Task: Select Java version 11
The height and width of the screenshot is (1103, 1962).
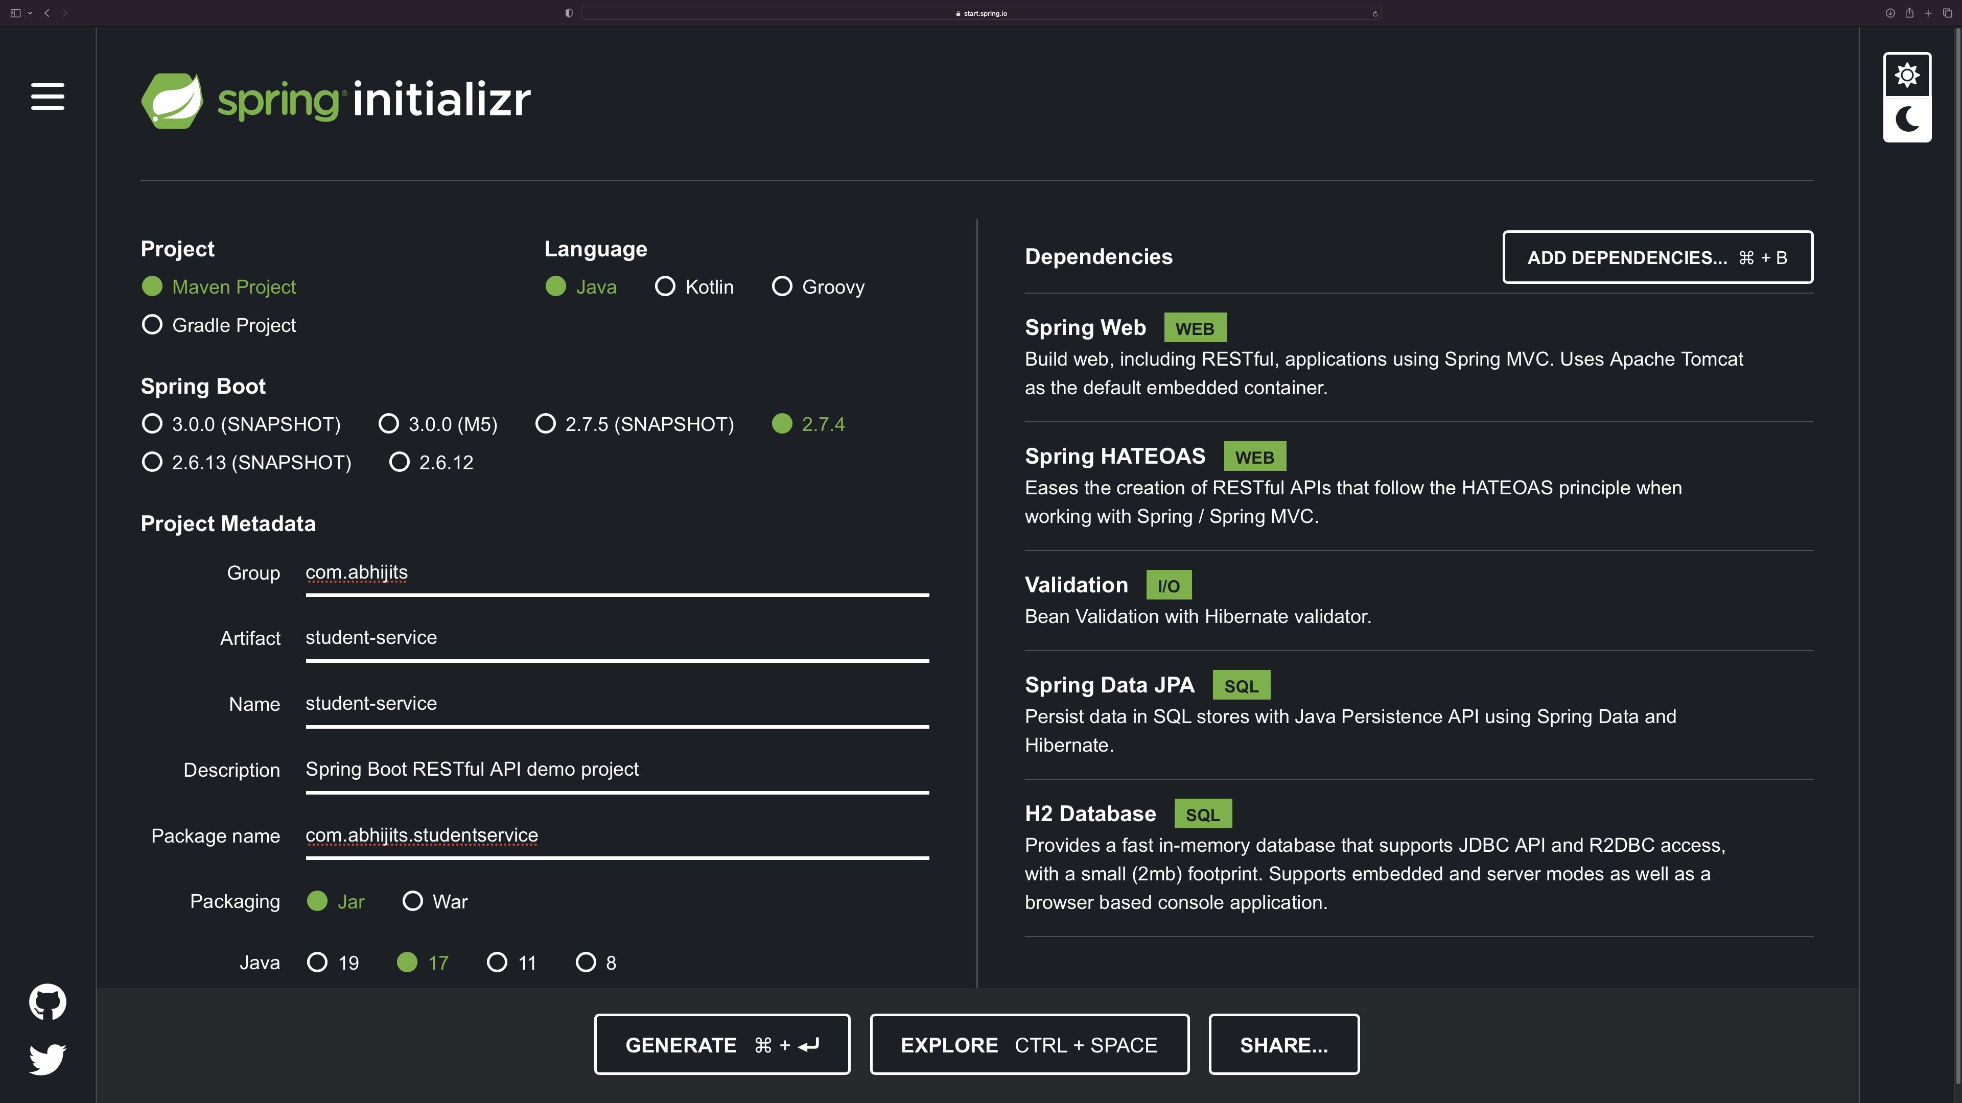Action: (512, 963)
